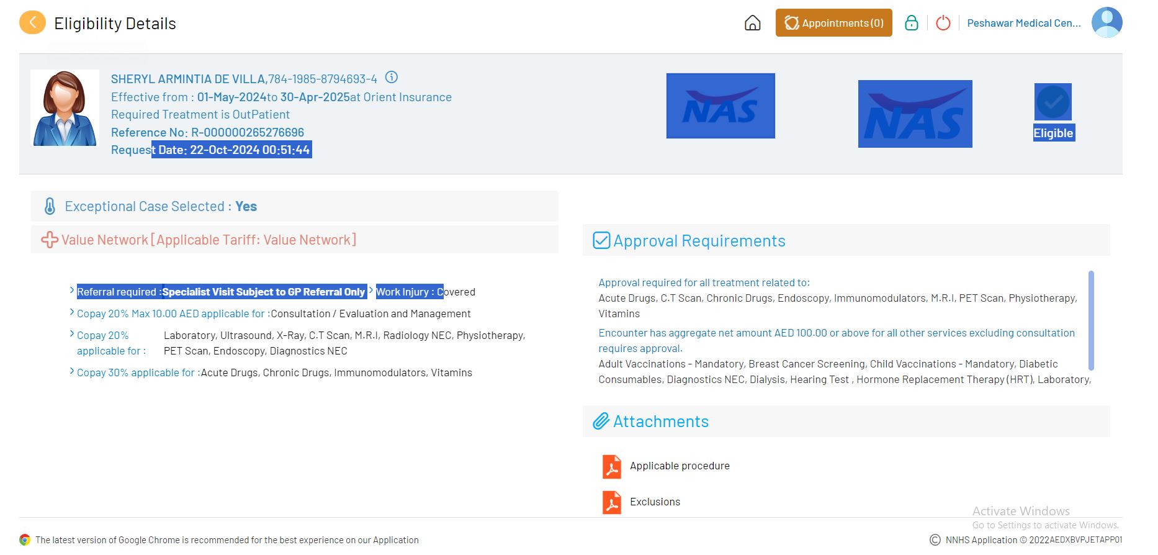The height and width of the screenshot is (555, 1158).
Task: Click the patient photo thumbnail
Action: pos(65,108)
